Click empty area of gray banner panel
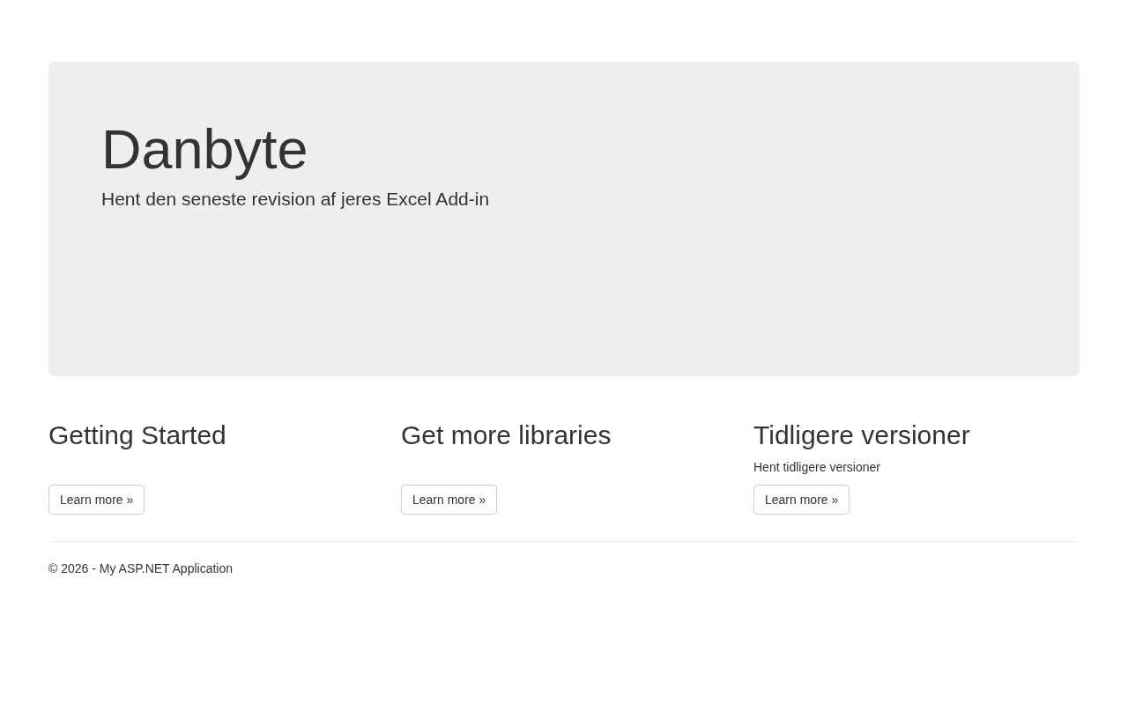 coord(705,291)
